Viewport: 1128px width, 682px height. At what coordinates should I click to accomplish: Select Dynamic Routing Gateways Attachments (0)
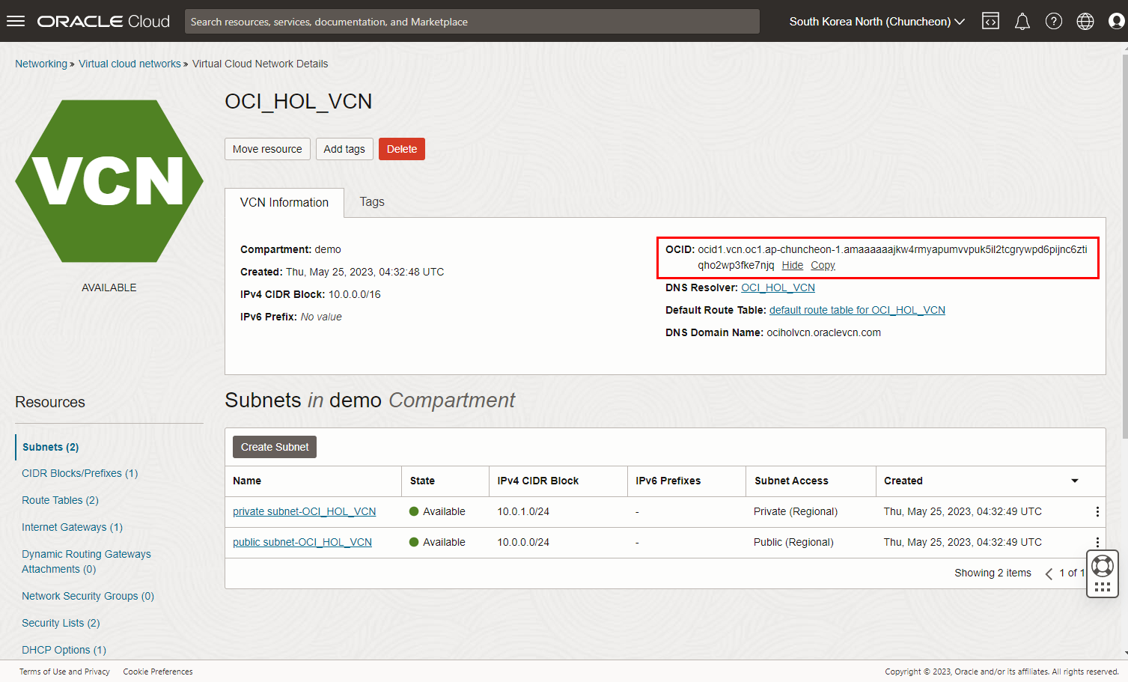(86, 561)
